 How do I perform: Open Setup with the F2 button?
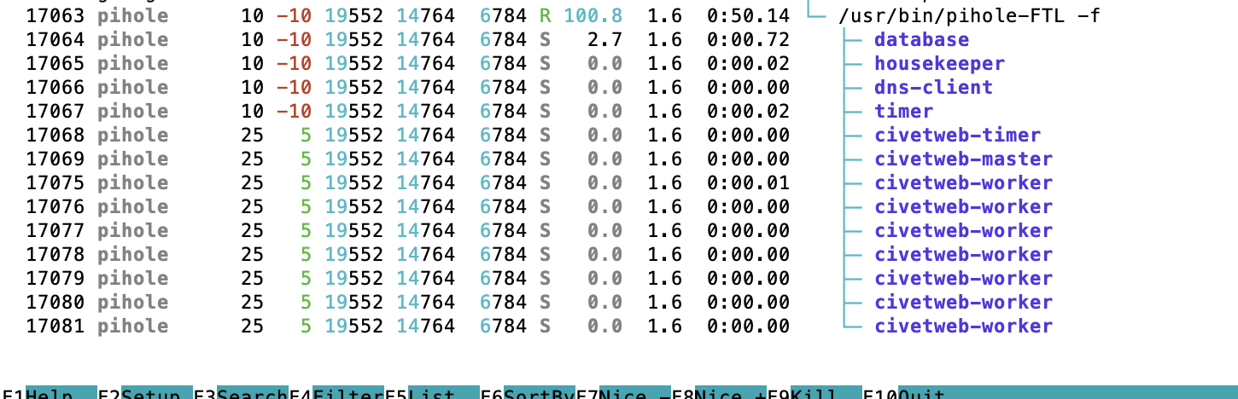(x=145, y=393)
